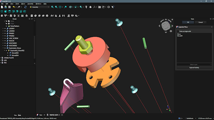Click the Fit all zoom icon

click(x=52, y=7)
